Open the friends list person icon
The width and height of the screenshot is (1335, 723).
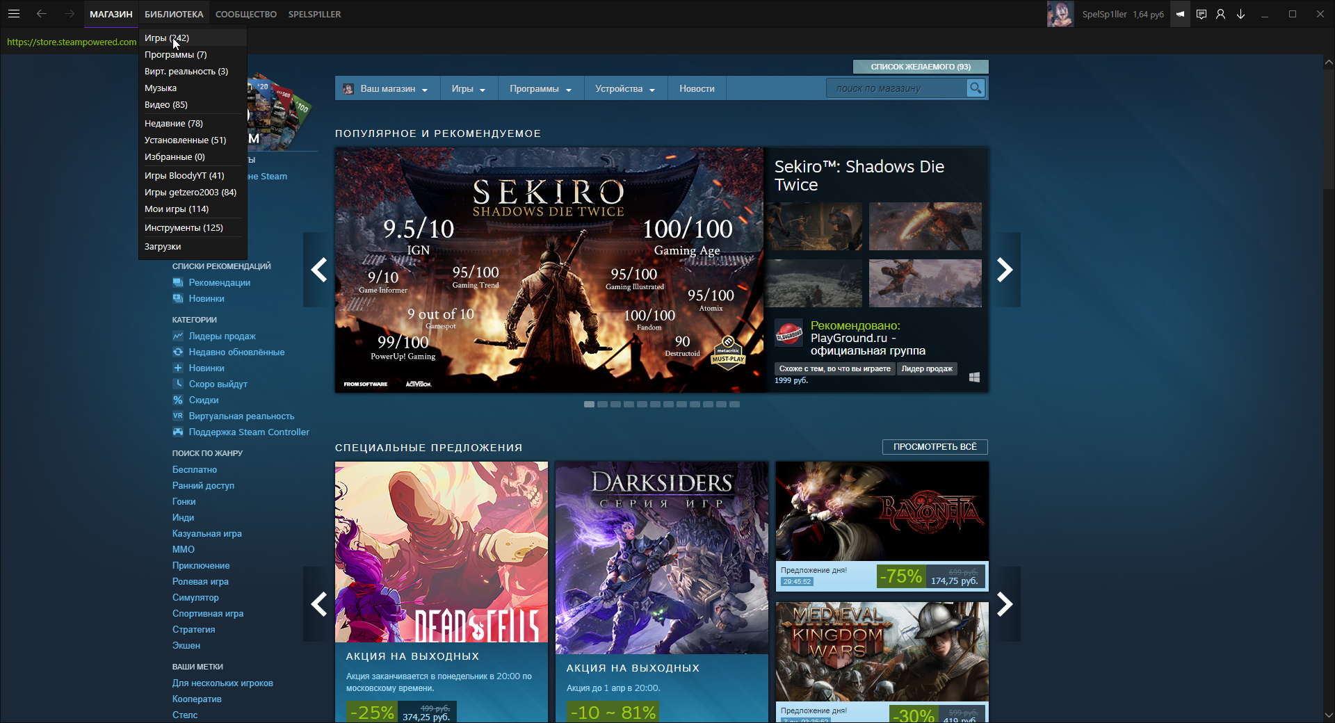point(1220,14)
